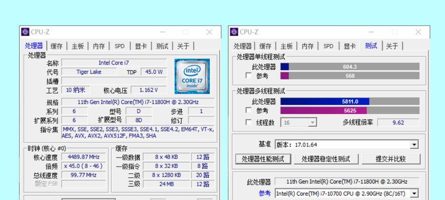Viewport: 445px width, 200px height.
Task: Start 处理器性能测试 benchmark
Action: coord(263,159)
